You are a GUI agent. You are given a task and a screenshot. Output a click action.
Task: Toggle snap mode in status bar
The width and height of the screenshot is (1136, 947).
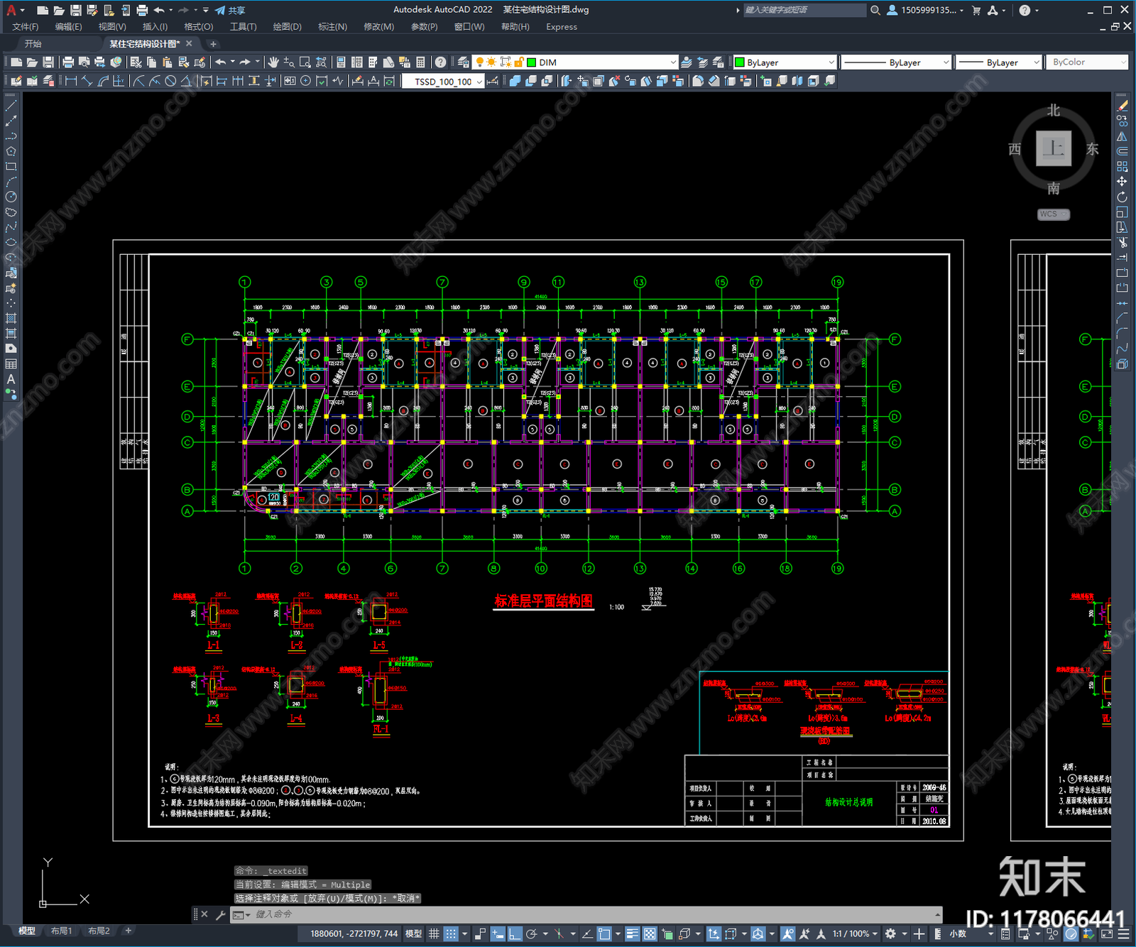click(451, 934)
